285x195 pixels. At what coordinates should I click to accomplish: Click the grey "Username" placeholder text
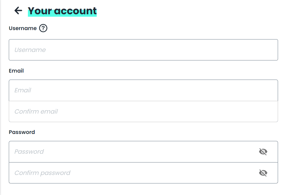[x=30, y=50]
